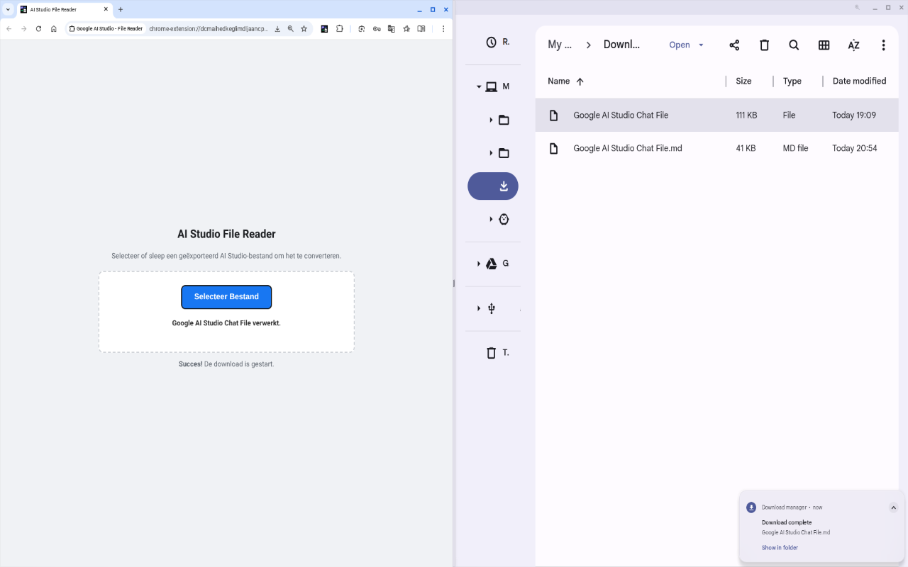Open search in the Files app
The height and width of the screenshot is (567, 908).
point(794,45)
